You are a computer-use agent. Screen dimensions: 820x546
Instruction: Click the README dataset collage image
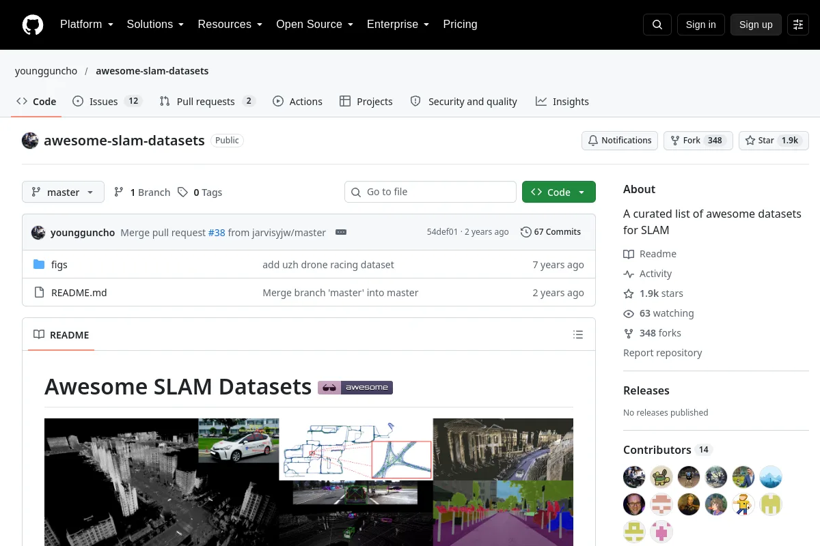[309, 482]
